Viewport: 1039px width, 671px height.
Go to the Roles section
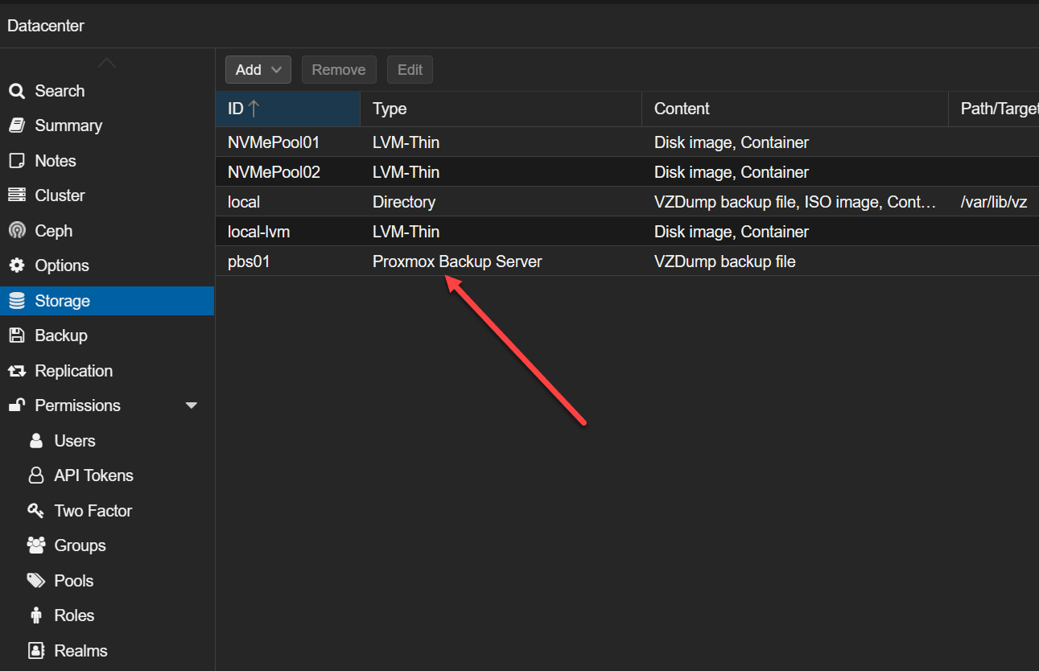[x=74, y=615]
